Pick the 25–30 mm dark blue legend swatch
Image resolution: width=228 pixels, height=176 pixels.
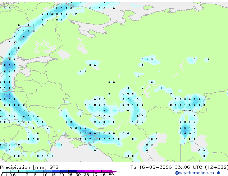pyautogui.click(x=73, y=171)
